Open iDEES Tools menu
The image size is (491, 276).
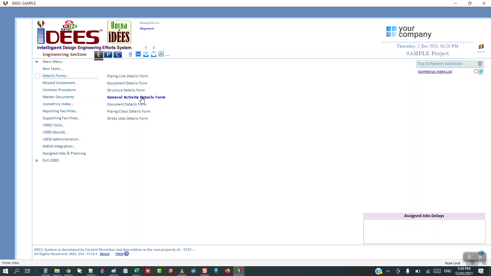coord(54,125)
